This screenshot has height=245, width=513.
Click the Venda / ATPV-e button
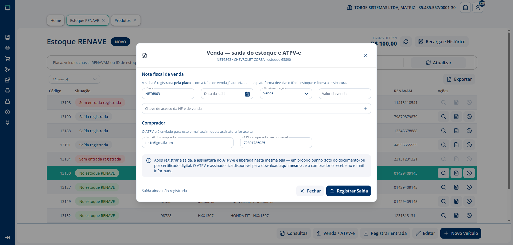(336, 233)
